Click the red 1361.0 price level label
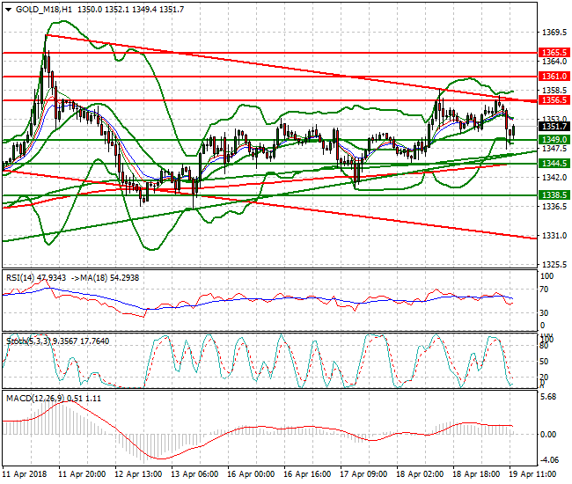 [554, 77]
